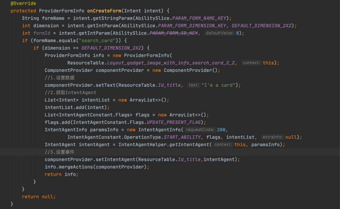Click the setIntentAgent method call
The height and width of the screenshot is (209, 340).
click(116, 160)
